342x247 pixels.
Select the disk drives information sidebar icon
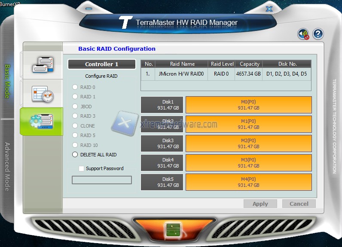coord(42,64)
